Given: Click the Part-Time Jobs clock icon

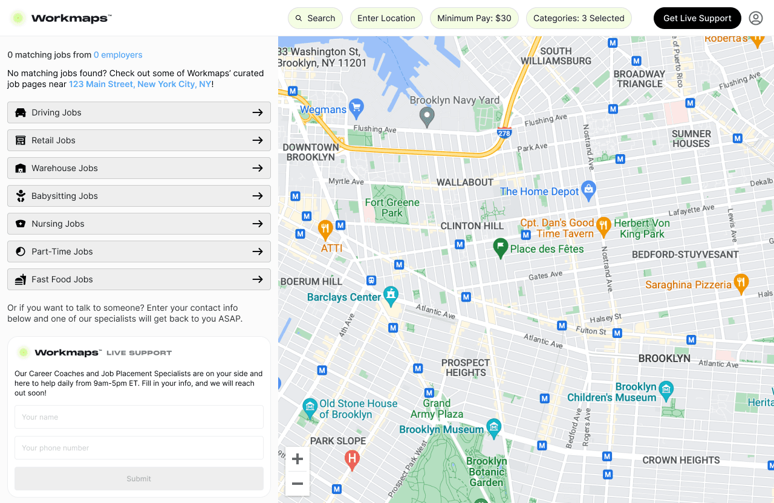Looking at the screenshot, I should (21, 251).
